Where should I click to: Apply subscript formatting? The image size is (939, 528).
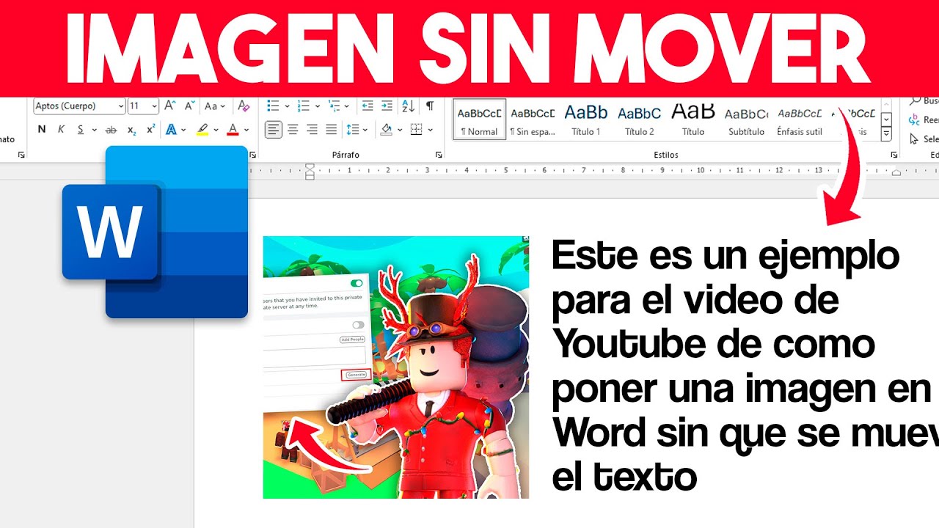pyautogui.click(x=131, y=130)
